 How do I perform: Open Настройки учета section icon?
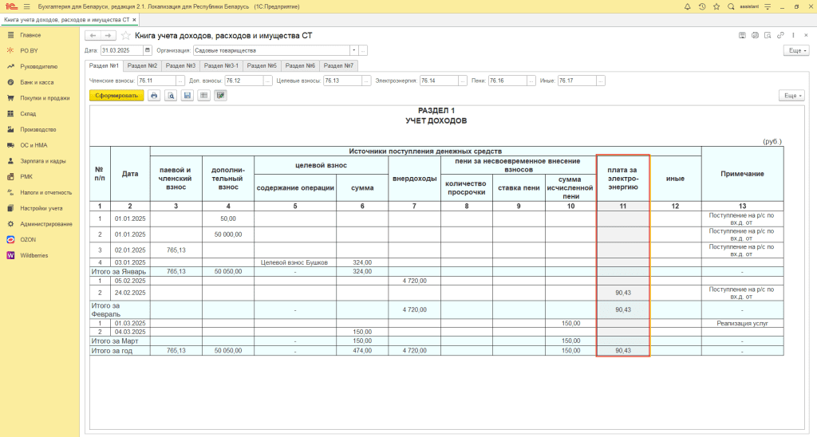coord(10,208)
